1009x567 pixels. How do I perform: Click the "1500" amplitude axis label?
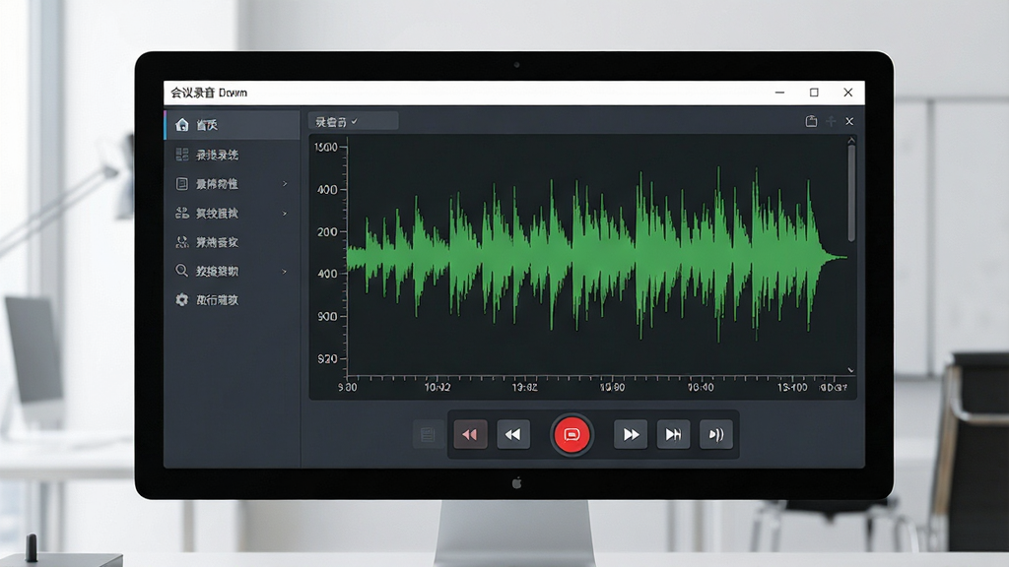(x=325, y=148)
